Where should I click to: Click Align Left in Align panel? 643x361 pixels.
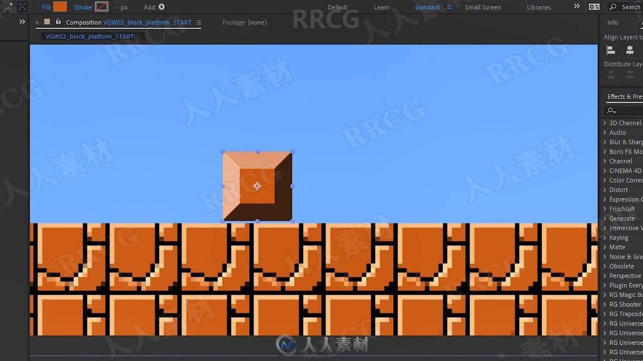click(x=611, y=50)
